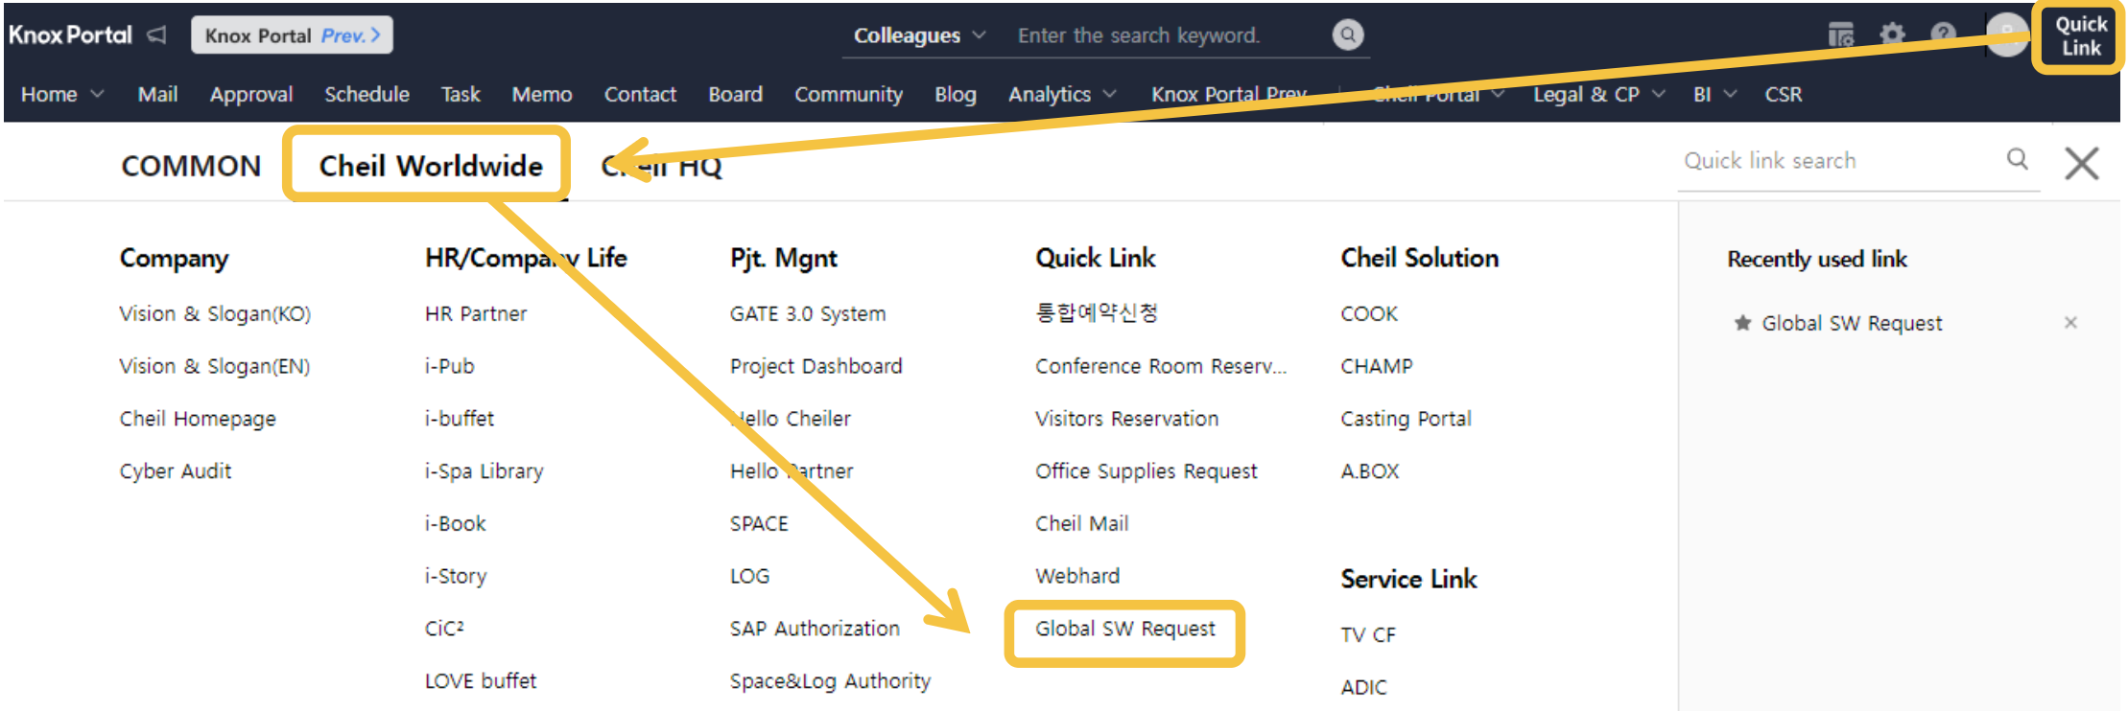Open the Conference Room Reservation link
This screenshot has height=711, width=2128.
coord(1161,366)
